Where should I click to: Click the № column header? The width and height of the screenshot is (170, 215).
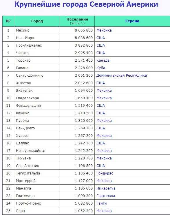pos(8,21)
